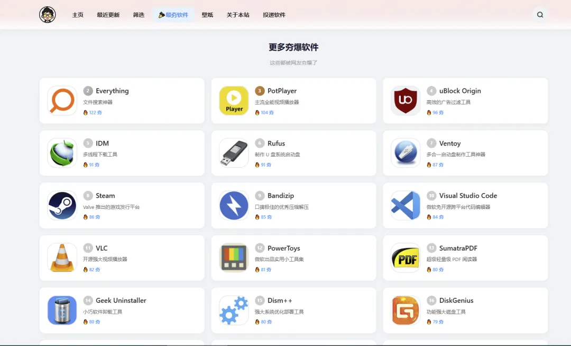Open the PotPlayer title link

click(282, 91)
